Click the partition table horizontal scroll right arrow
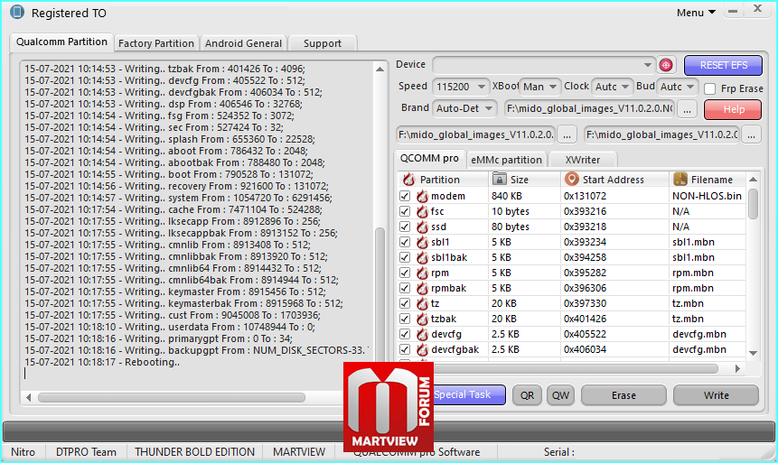The height and width of the screenshot is (463, 778). tap(738, 369)
